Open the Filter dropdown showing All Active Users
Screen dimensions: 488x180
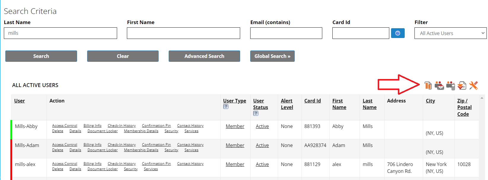point(450,33)
